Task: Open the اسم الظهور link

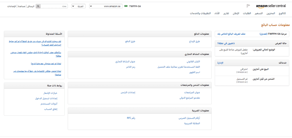Action: coord(194,72)
